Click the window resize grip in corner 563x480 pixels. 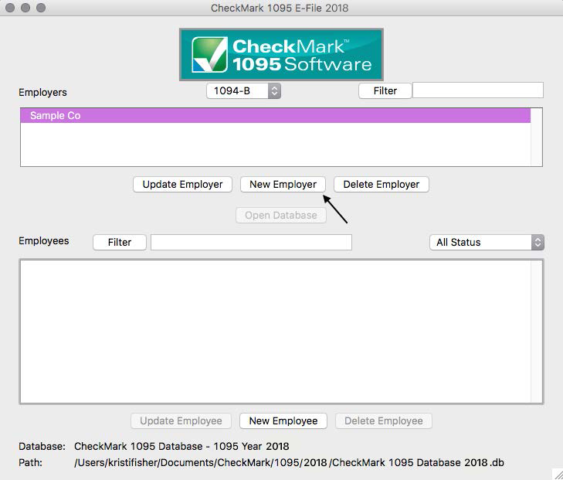coord(557,474)
